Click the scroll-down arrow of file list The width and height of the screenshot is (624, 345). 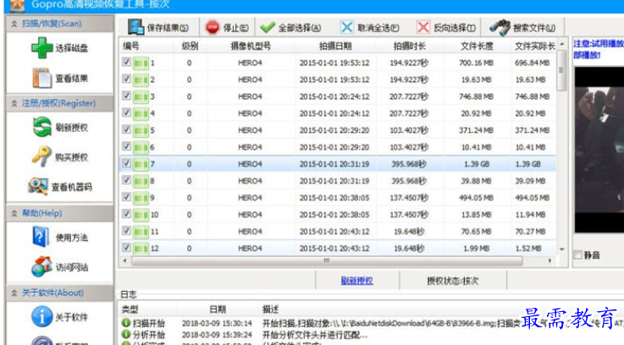pyautogui.click(x=562, y=249)
